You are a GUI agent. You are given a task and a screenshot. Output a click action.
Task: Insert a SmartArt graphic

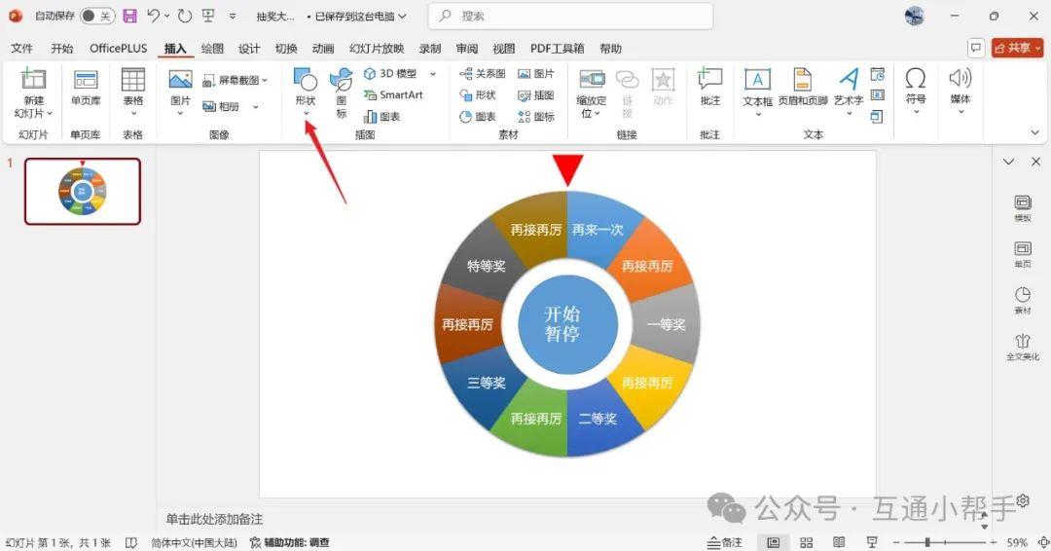[393, 94]
